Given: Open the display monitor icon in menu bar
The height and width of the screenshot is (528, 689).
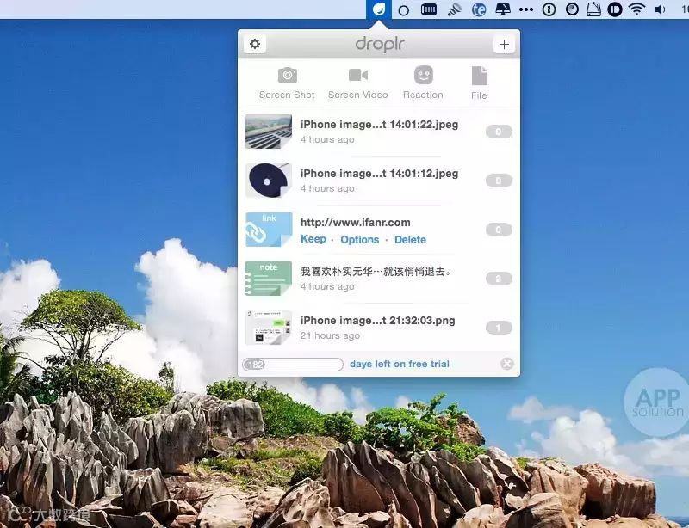Looking at the screenshot, I should coord(503,9).
